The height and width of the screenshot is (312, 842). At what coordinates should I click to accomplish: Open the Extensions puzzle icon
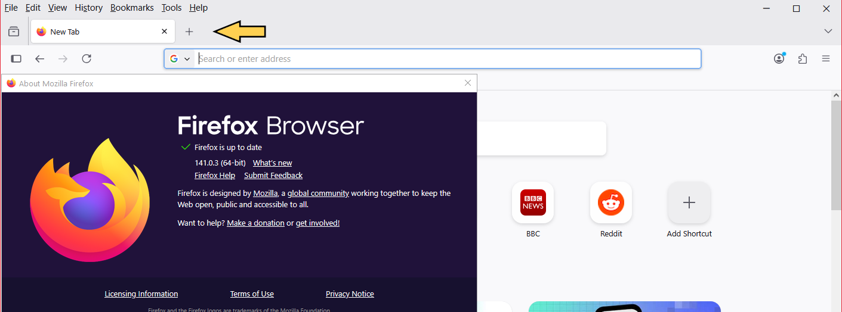[x=803, y=58]
